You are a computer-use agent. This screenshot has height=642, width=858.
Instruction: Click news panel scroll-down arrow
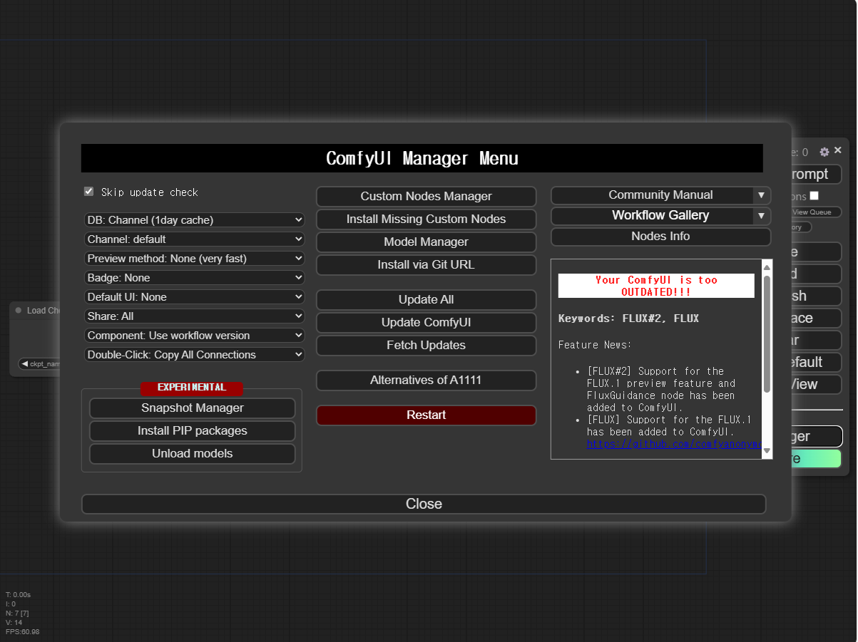click(767, 451)
